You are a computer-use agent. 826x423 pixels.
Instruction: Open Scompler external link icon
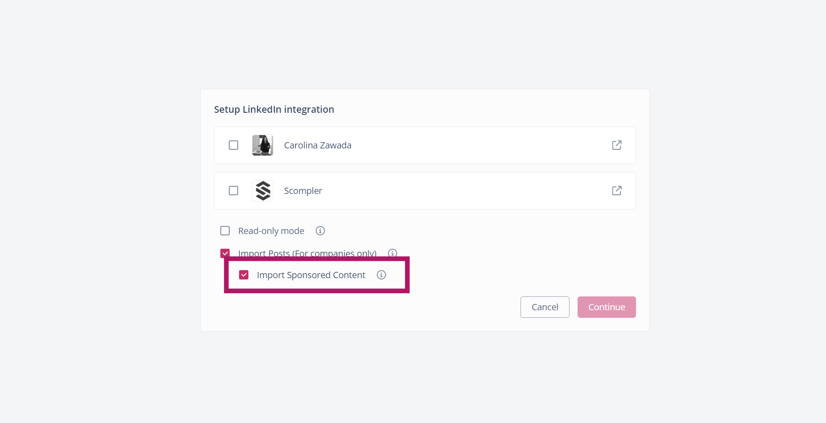pos(616,191)
